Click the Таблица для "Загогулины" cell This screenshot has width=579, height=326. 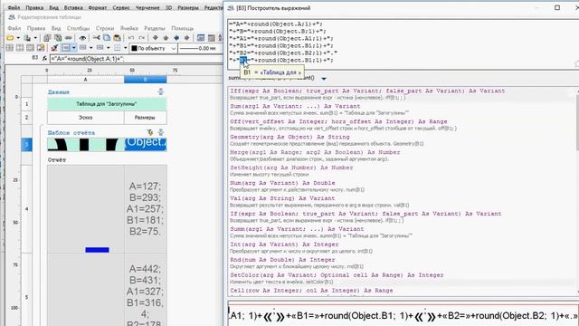[x=107, y=104]
